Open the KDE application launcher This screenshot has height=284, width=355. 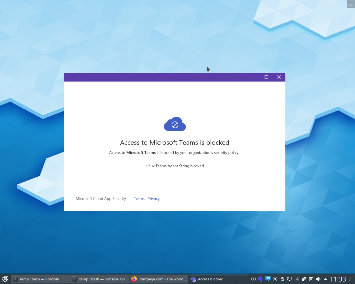(x=5, y=279)
